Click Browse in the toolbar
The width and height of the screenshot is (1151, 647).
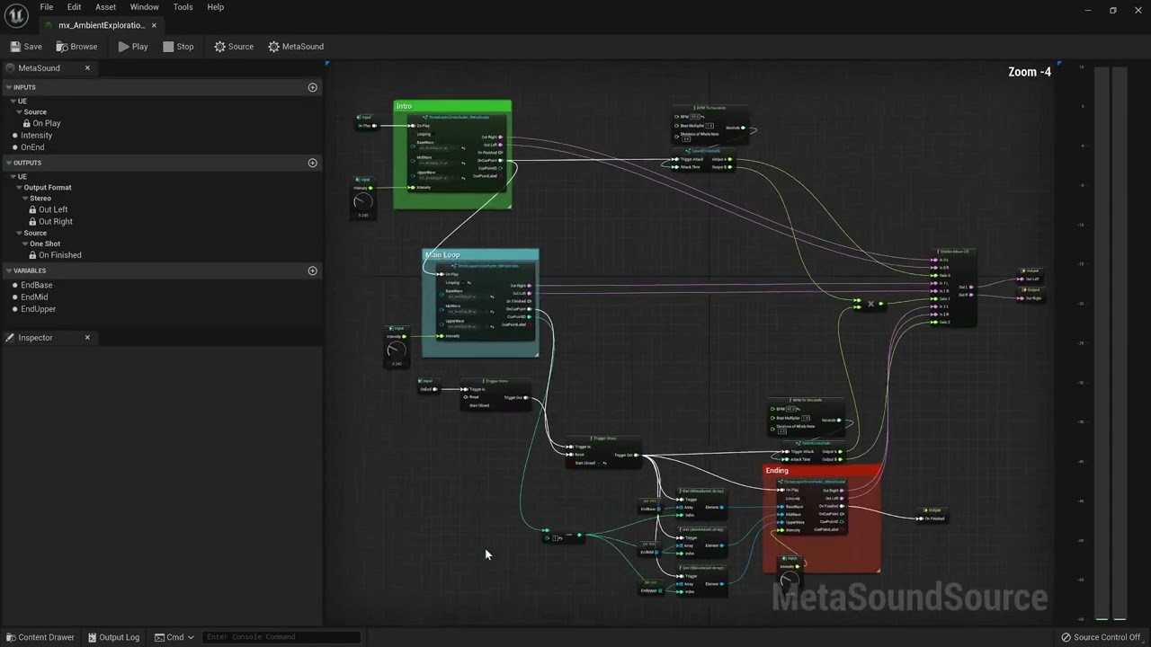point(76,47)
